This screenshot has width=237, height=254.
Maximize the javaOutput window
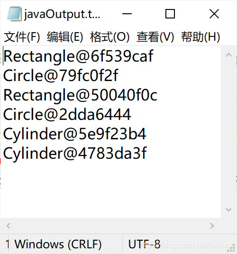(170, 14)
